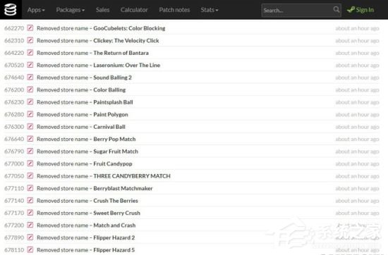Click timestamp on the GooCubelets row

[x=357, y=28]
